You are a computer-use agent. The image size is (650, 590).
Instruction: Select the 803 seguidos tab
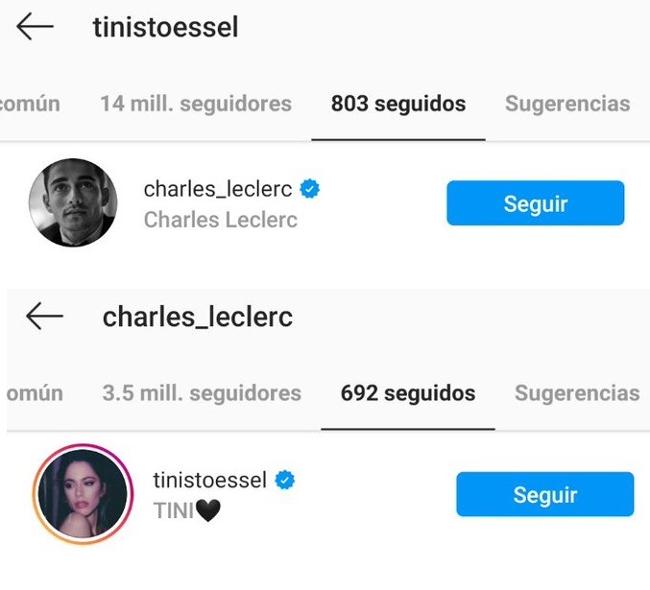click(x=398, y=104)
